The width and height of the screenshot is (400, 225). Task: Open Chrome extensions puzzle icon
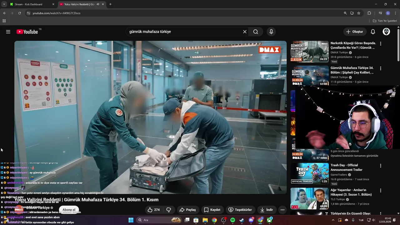click(369, 13)
